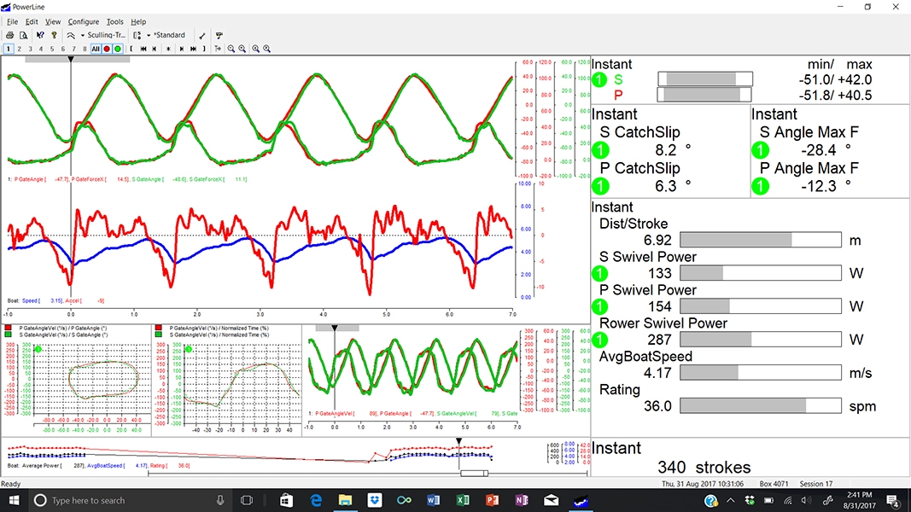Jump to the first stroke icon
The height and width of the screenshot is (512, 911).
(x=143, y=49)
